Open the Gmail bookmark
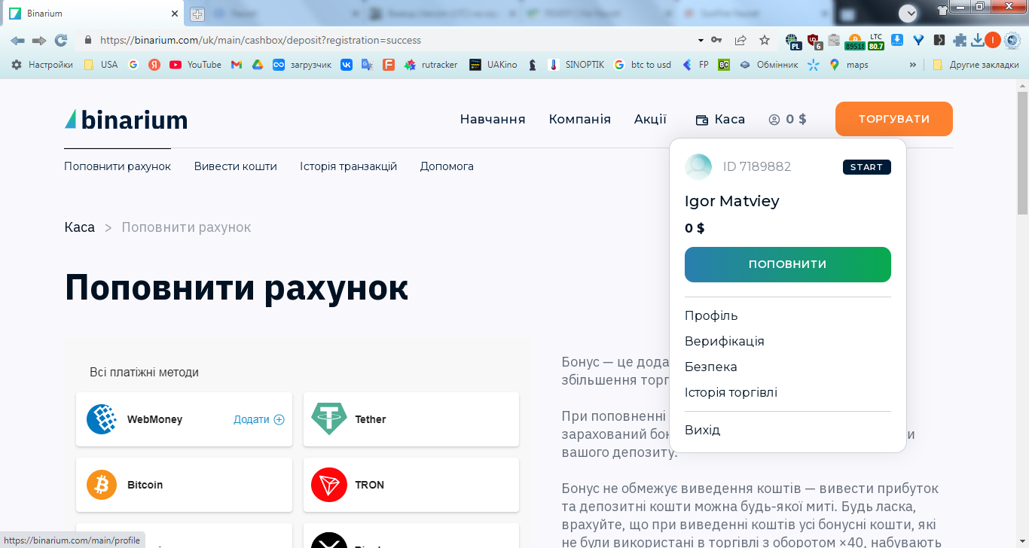 click(x=237, y=65)
